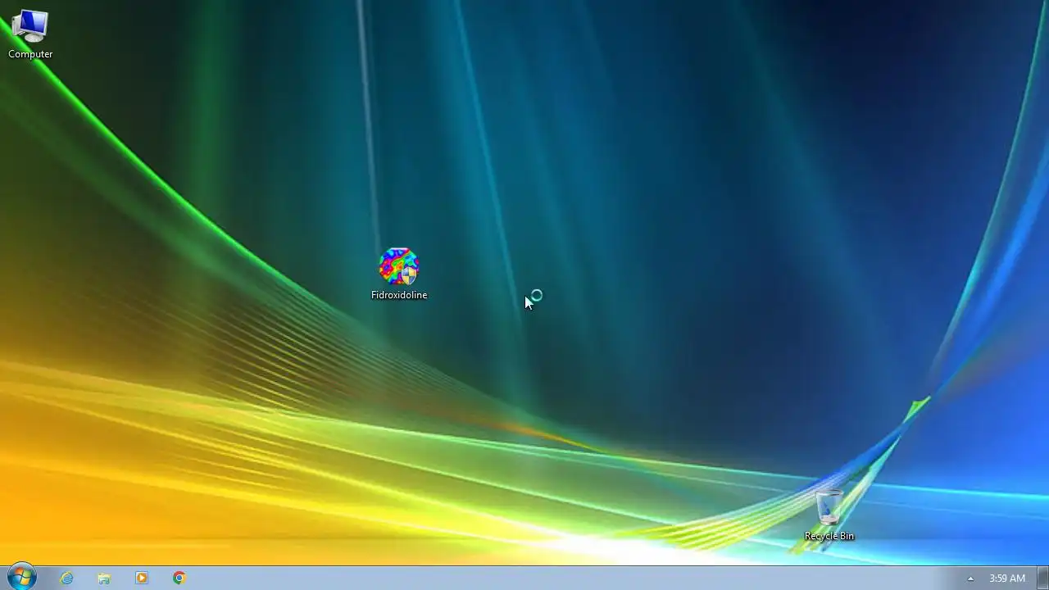Open Windows Media Player from taskbar
This screenshot has width=1049, height=590.
142,578
